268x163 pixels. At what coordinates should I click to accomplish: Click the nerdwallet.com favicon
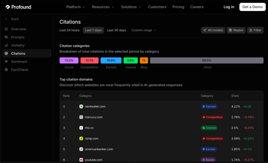coord(81,106)
